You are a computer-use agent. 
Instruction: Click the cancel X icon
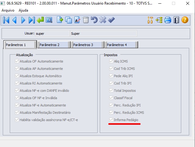pos(103,20)
